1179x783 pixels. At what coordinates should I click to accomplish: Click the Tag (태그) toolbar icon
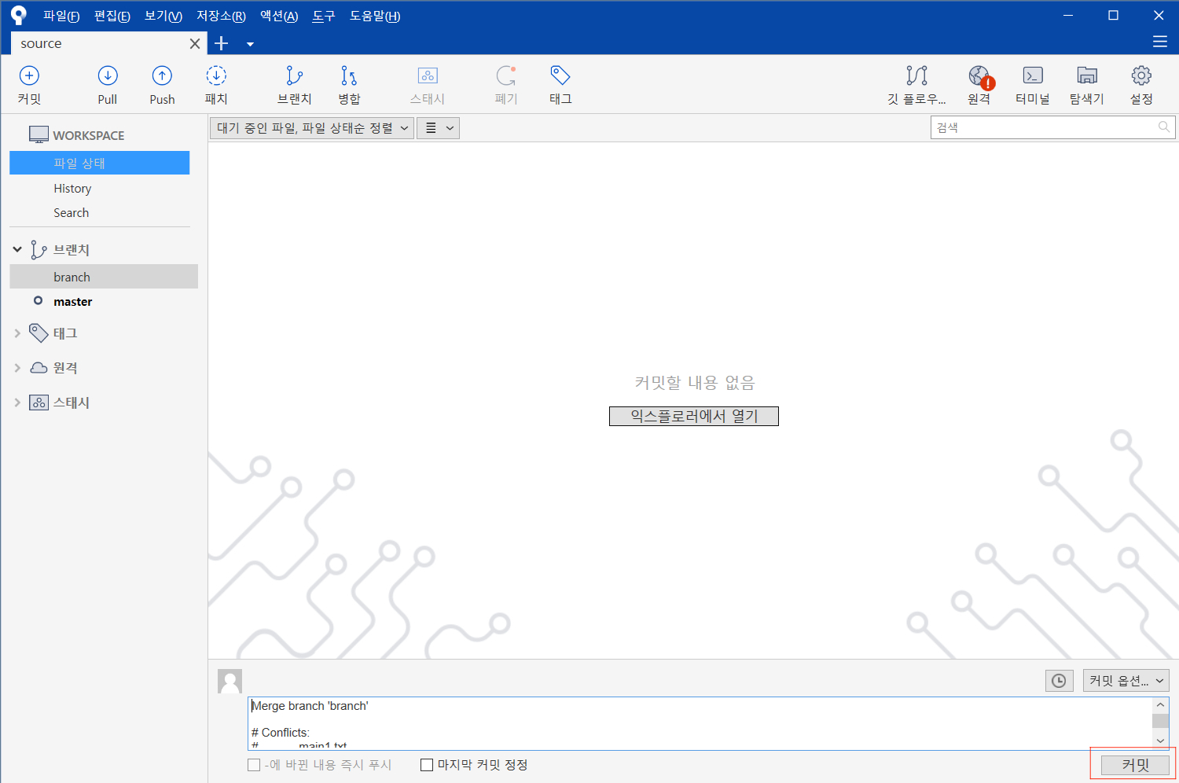coord(560,75)
